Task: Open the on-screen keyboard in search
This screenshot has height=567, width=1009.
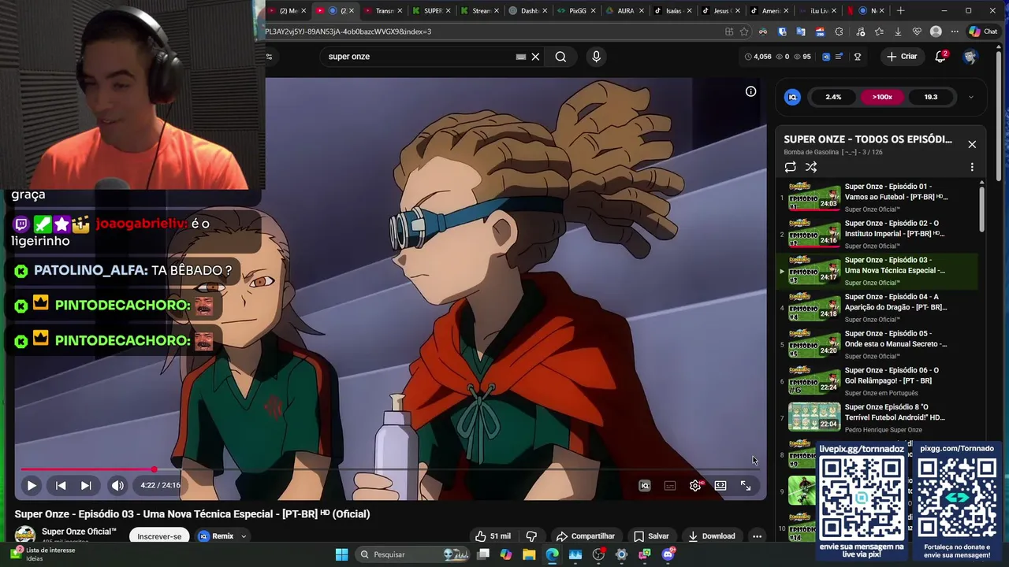Action: click(x=521, y=57)
